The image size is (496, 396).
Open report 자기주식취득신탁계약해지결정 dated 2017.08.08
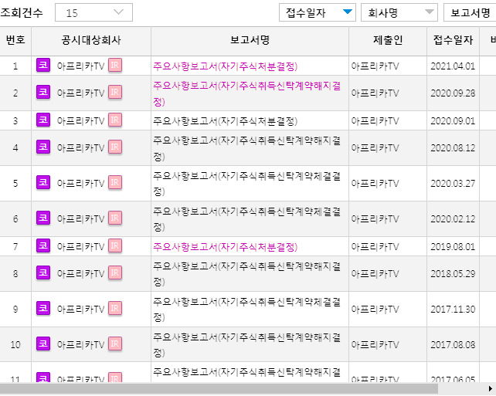(246, 344)
